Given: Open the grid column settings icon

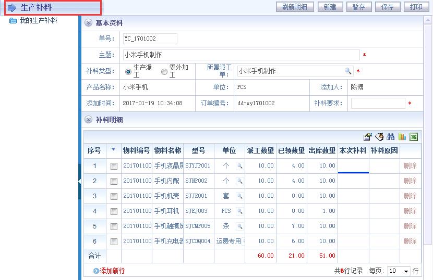Looking at the screenshot, I should [x=367, y=137].
